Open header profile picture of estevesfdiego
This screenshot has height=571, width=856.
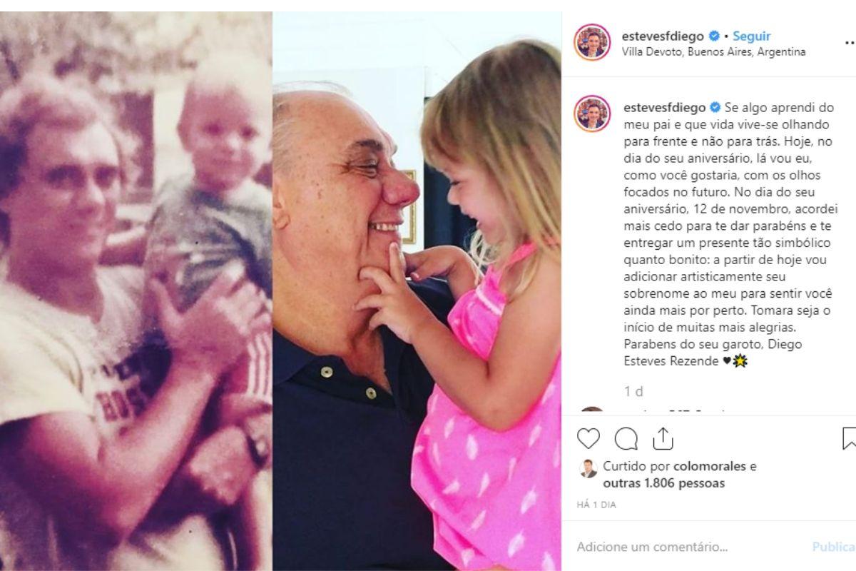point(592,43)
